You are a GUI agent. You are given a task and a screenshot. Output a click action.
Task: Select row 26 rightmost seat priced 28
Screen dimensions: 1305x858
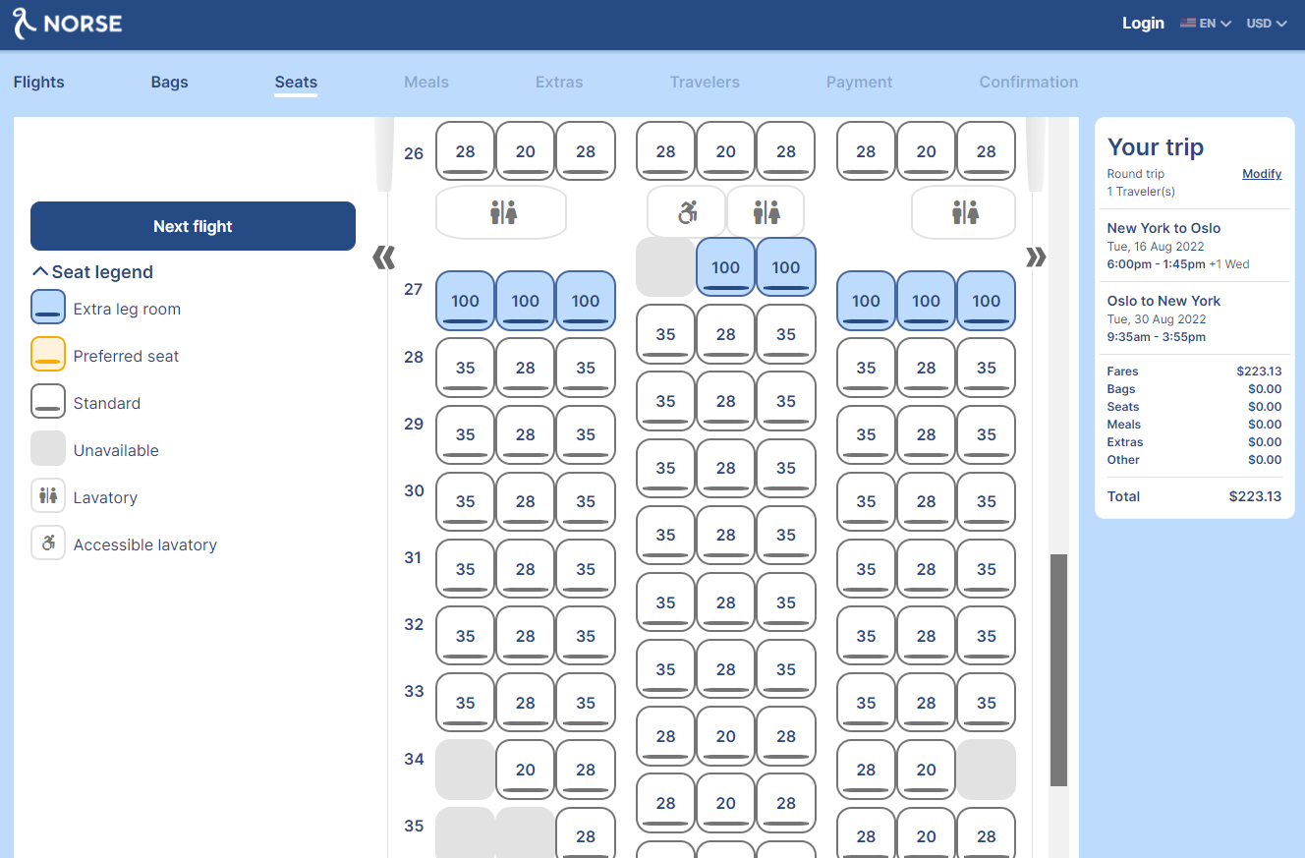[987, 151]
